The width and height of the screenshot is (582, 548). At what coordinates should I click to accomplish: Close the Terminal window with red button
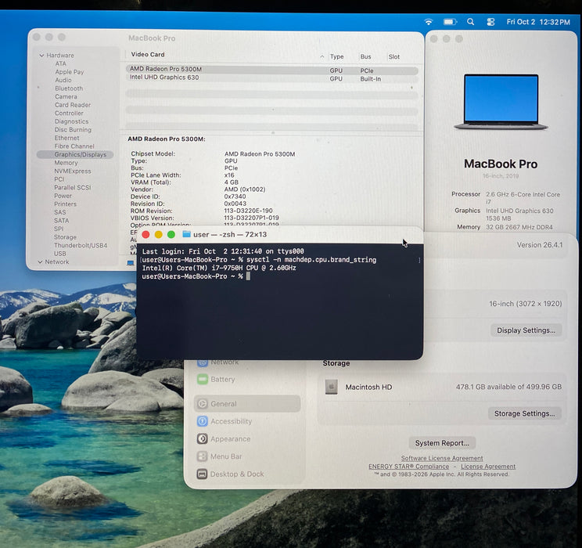click(145, 234)
